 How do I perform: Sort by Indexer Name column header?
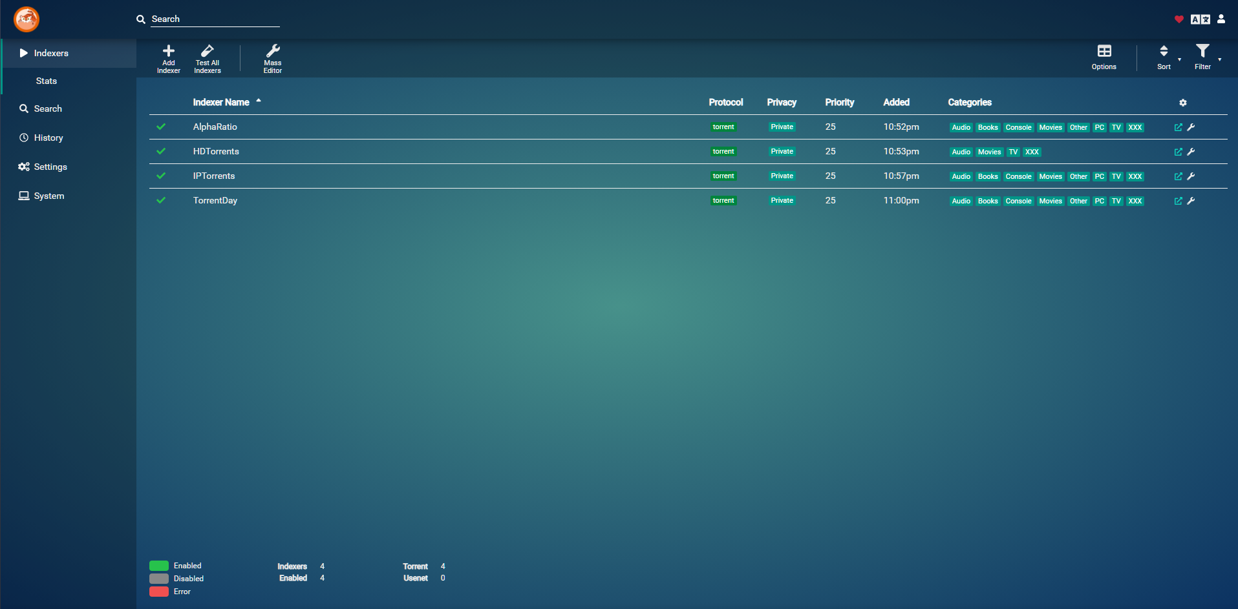221,102
